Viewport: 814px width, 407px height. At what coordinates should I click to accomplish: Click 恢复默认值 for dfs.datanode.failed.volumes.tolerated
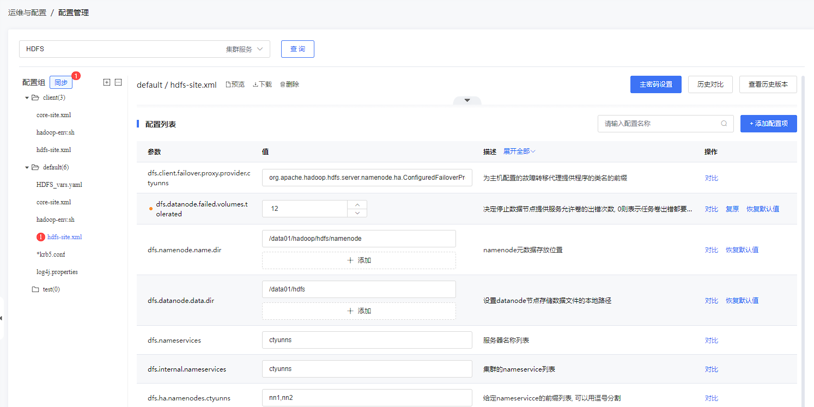(763, 209)
